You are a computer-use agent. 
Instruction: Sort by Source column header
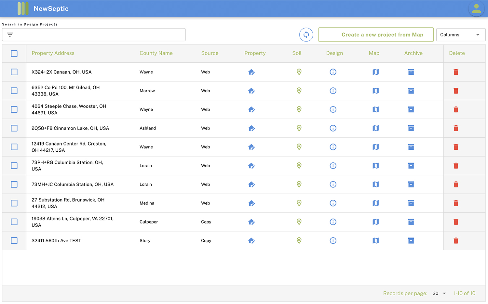[x=210, y=53]
